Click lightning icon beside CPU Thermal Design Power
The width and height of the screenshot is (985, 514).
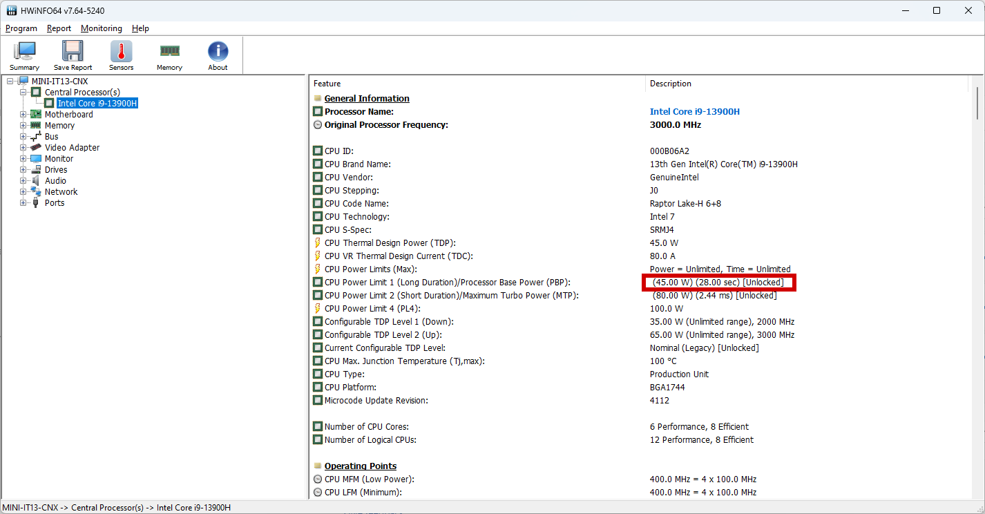[318, 243]
